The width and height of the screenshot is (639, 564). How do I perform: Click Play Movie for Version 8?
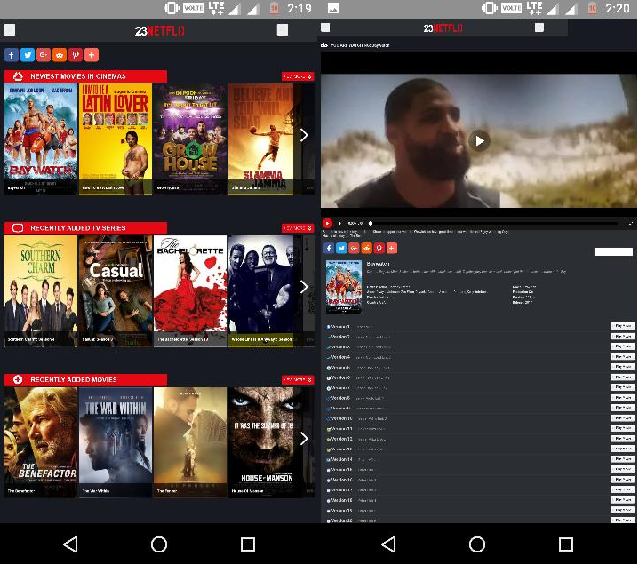[622, 397]
